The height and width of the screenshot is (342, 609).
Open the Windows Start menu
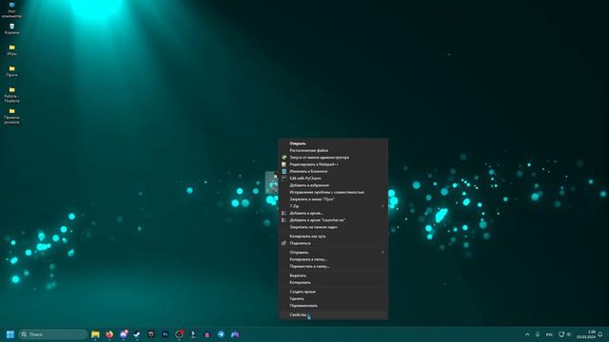pos(10,334)
